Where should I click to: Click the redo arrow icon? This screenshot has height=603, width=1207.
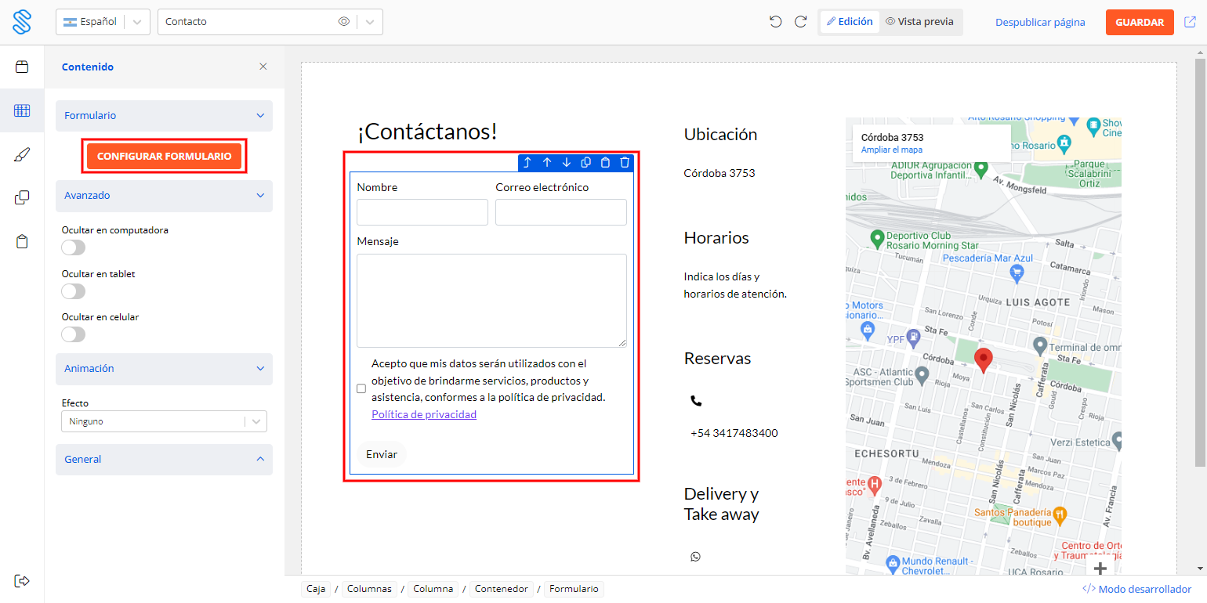(800, 22)
